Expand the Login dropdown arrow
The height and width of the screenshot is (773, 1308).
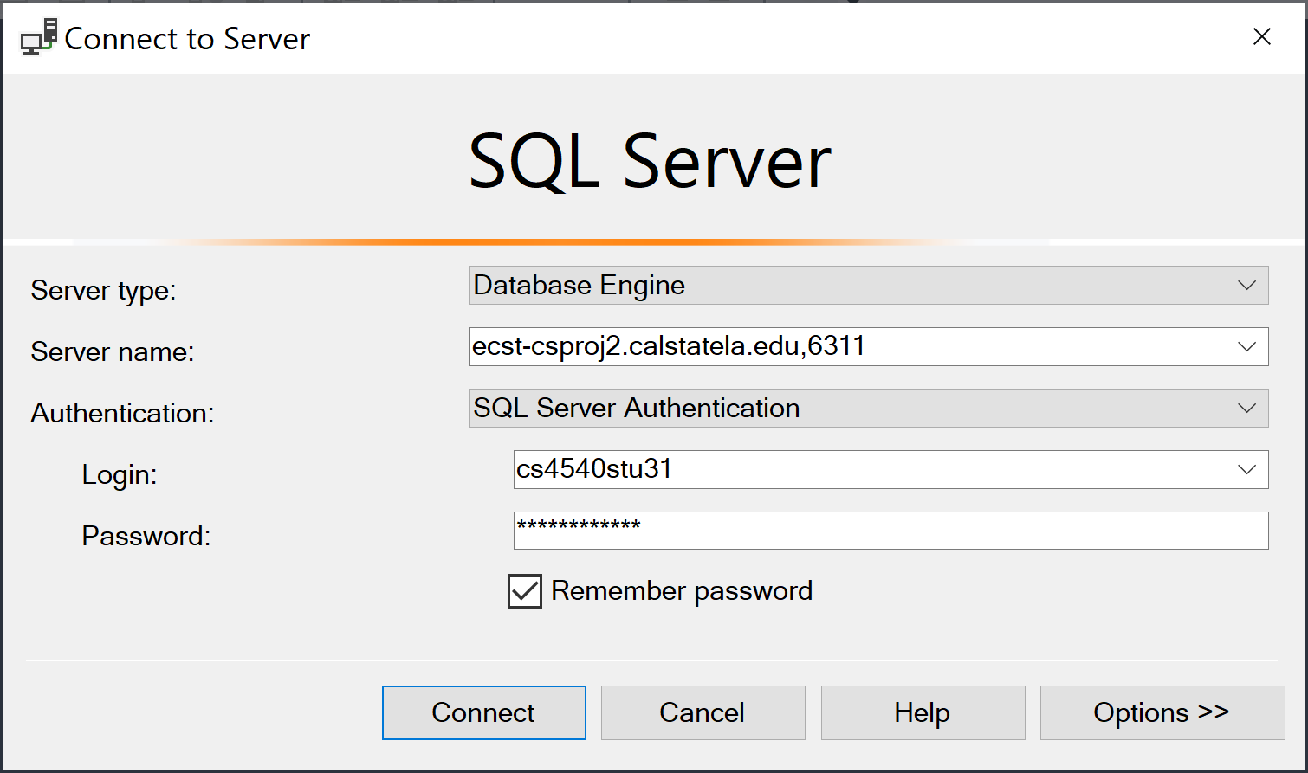tap(1246, 470)
